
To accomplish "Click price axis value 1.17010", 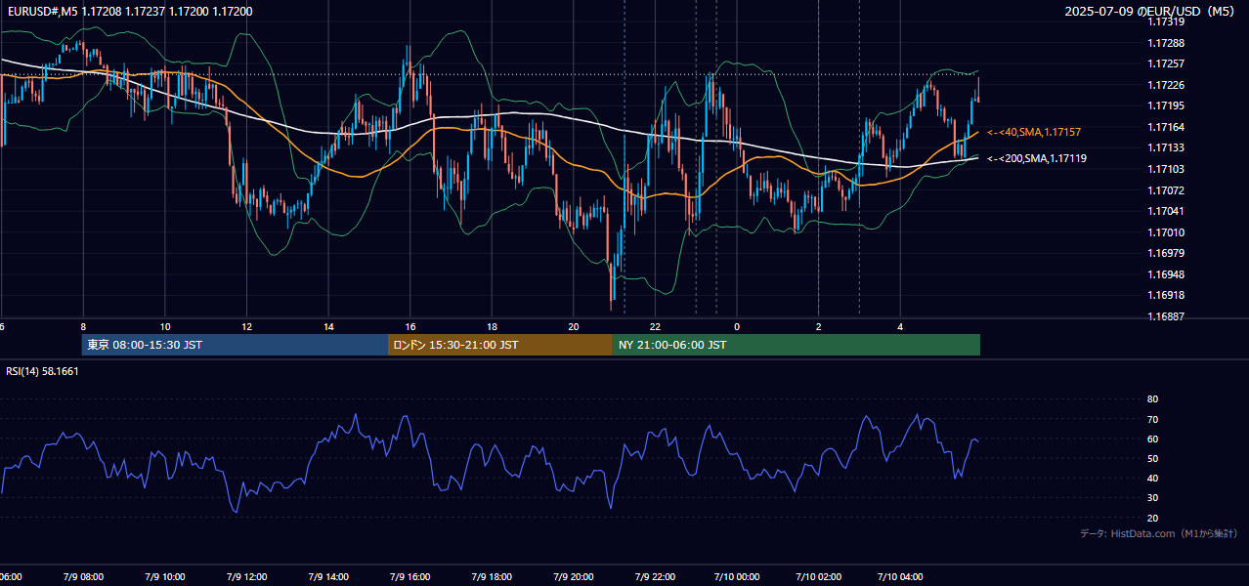I will coord(1166,232).
